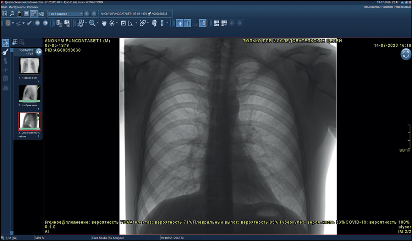Image resolution: width=412 pixels, height=241 pixels.
Task: Select the hand pan tool
Action: pos(104,23)
